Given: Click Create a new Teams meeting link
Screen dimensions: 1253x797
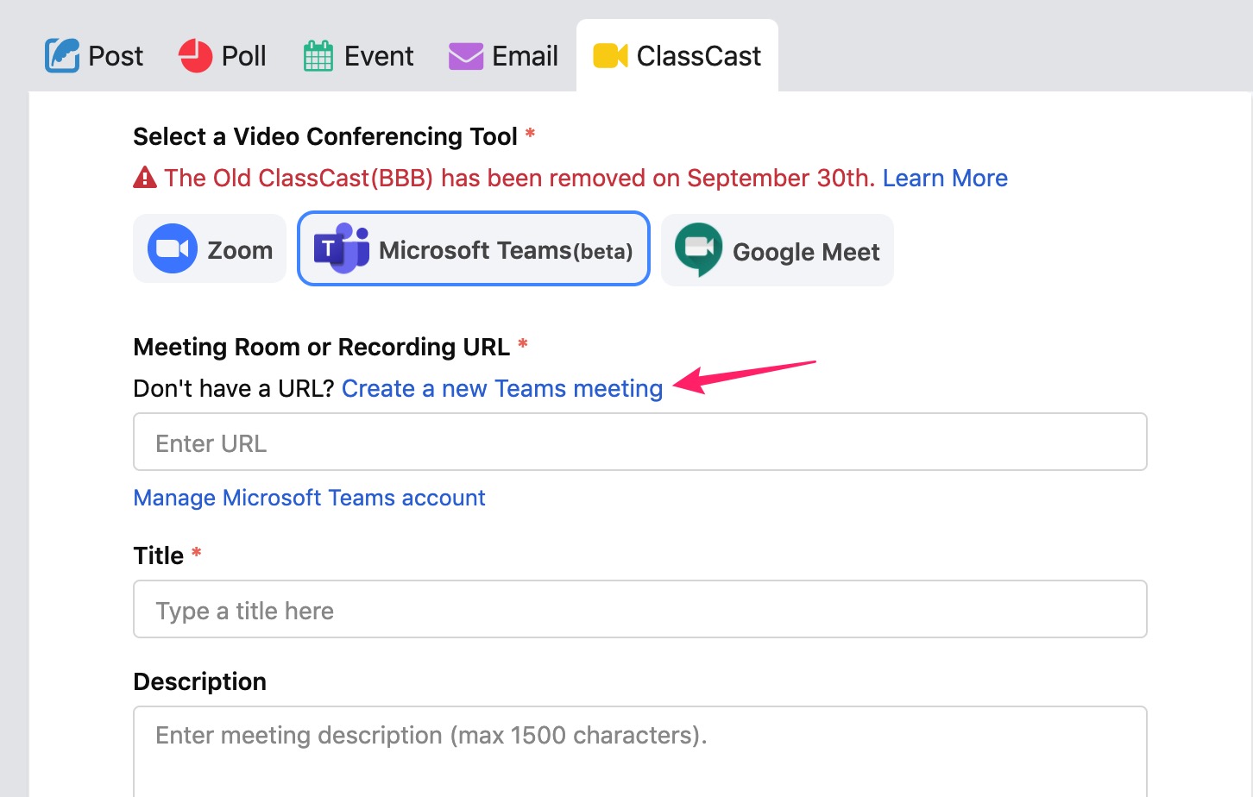Looking at the screenshot, I should pyautogui.click(x=502, y=389).
